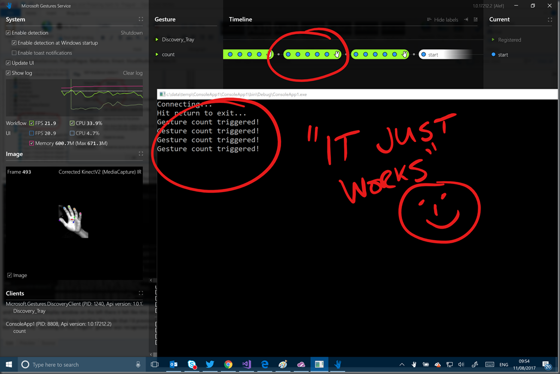Screen dimensions: 560x374
Task: Expand the System panel to full view
Action: tap(141, 19)
